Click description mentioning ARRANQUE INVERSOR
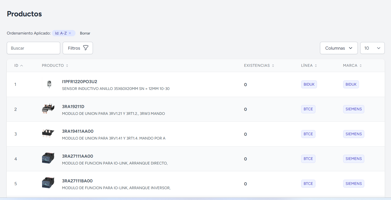The image size is (391, 200). pyautogui.click(x=116, y=188)
